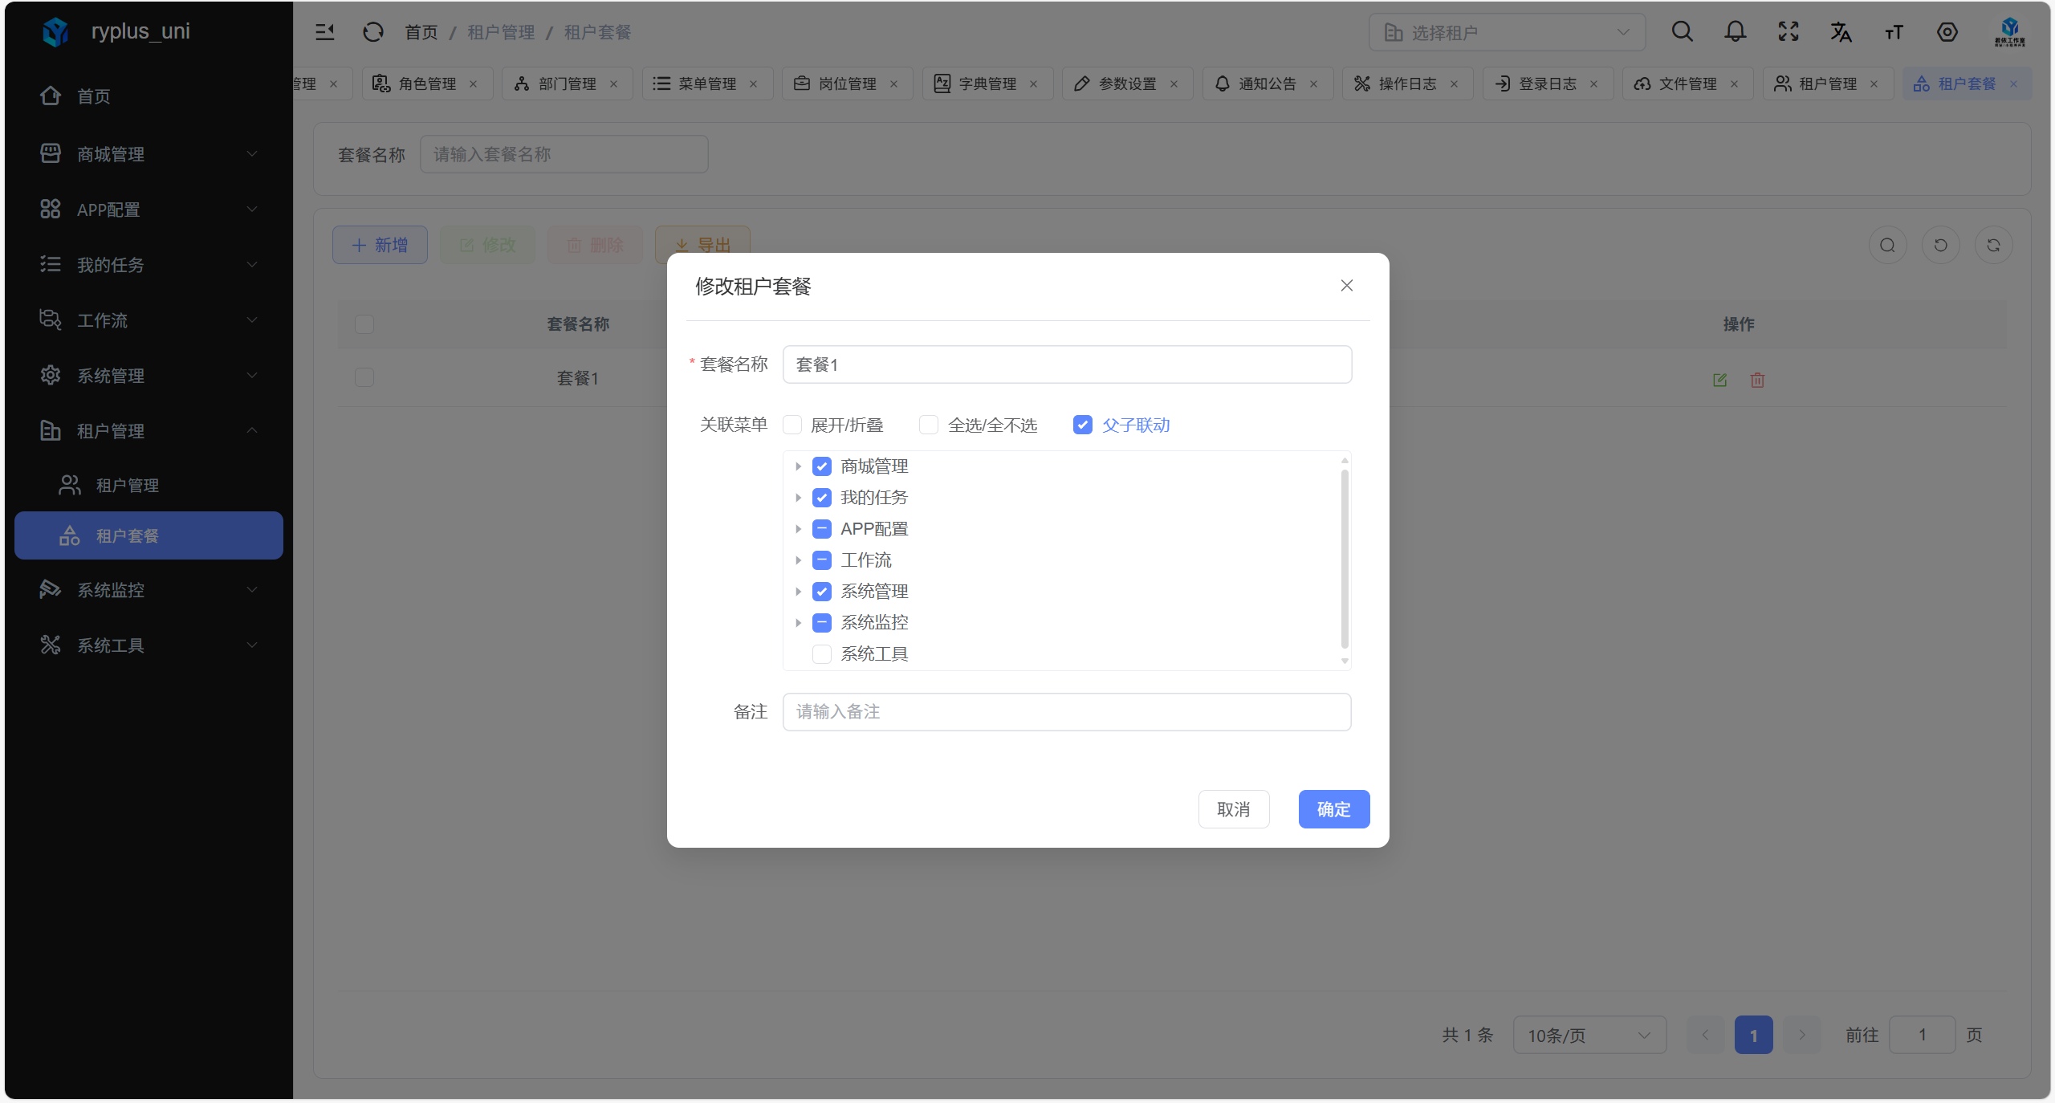The width and height of the screenshot is (2055, 1103).
Task: Open the 选择租户 dropdown
Action: [1506, 32]
